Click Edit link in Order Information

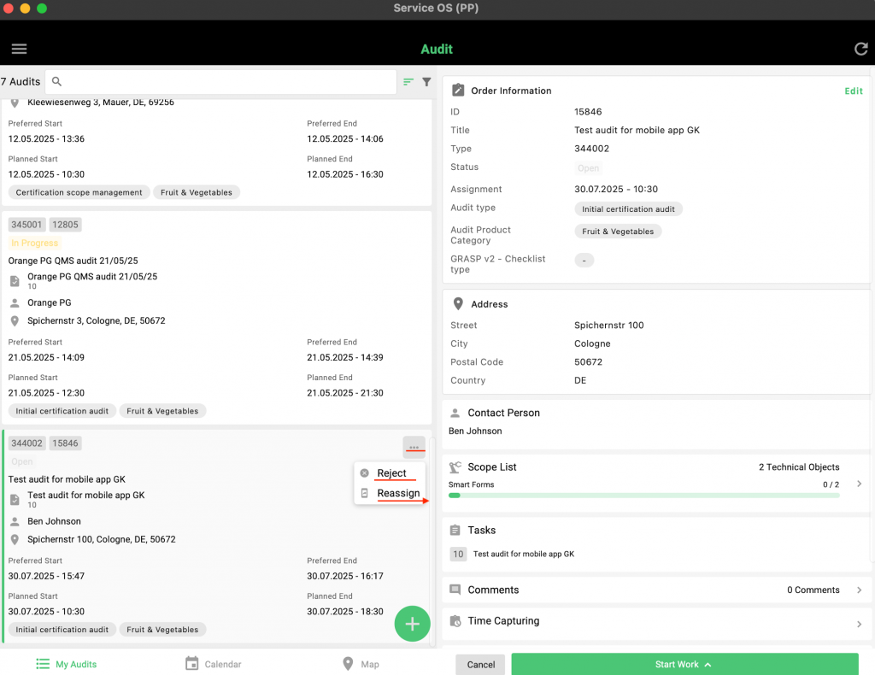[853, 91]
